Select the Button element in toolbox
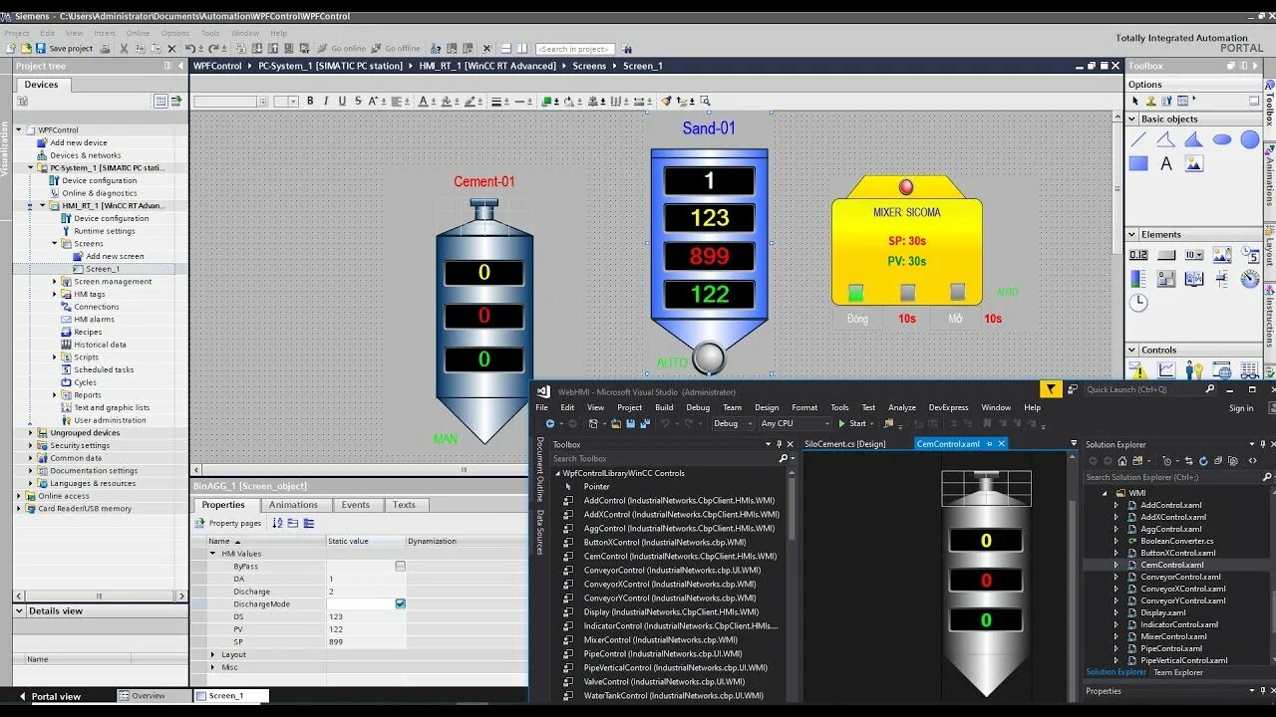1276x717 pixels. pyautogui.click(x=1165, y=255)
